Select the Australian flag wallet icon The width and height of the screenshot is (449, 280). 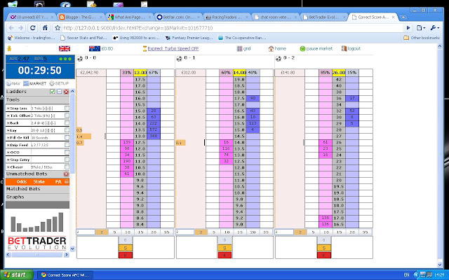95,48
